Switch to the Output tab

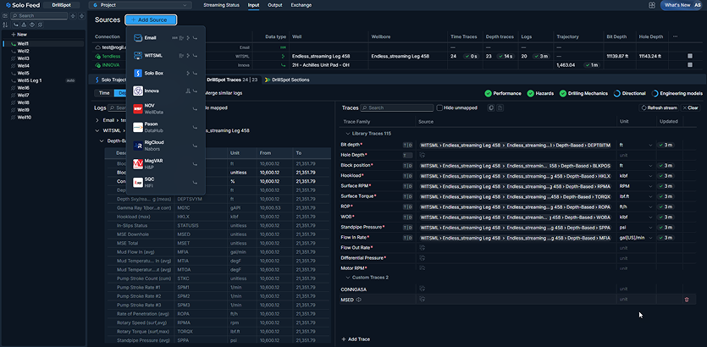tap(274, 5)
